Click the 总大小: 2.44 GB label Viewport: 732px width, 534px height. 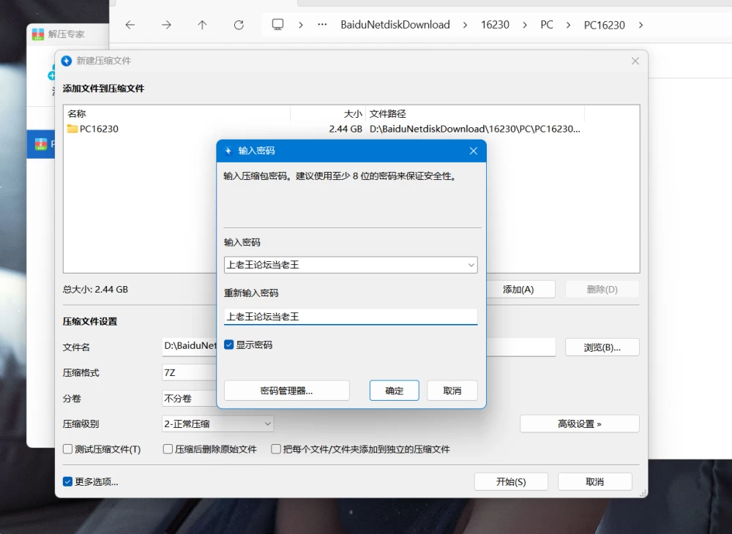[x=95, y=290]
